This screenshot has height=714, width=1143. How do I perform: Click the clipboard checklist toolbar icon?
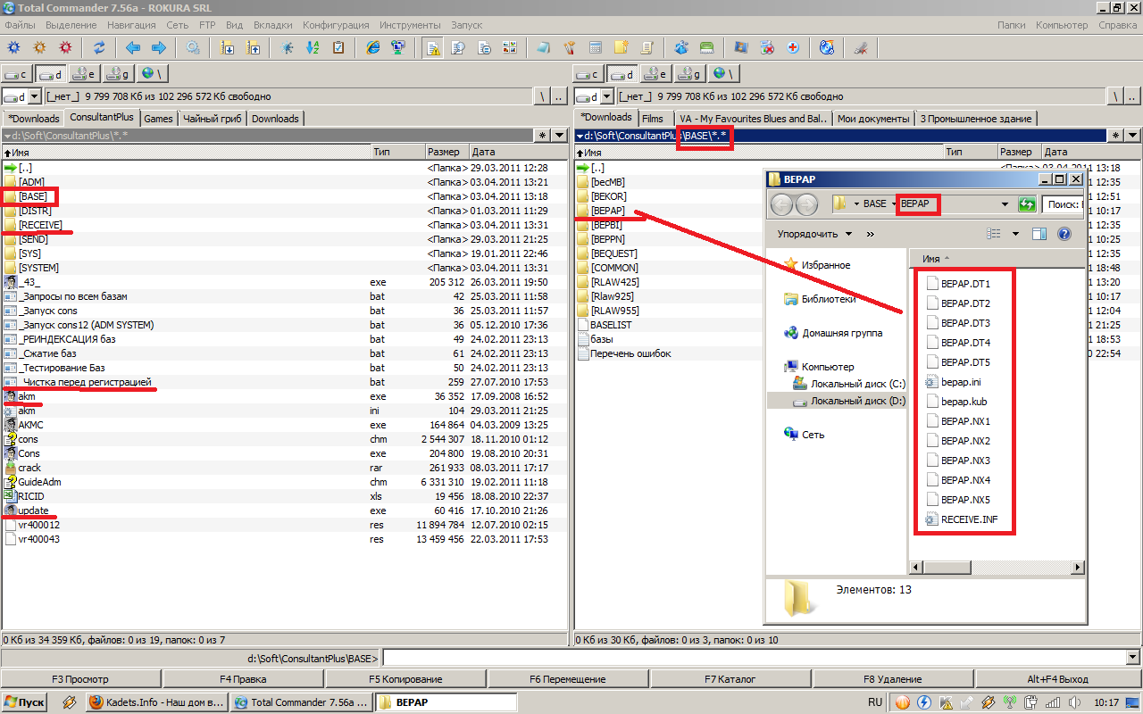click(x=338, y=47)
